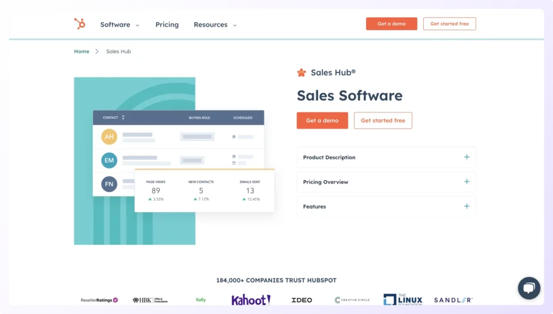Open the Resources dropdown menu
The width and height of the screenshot is (553, 314).
tap(215, 24)
